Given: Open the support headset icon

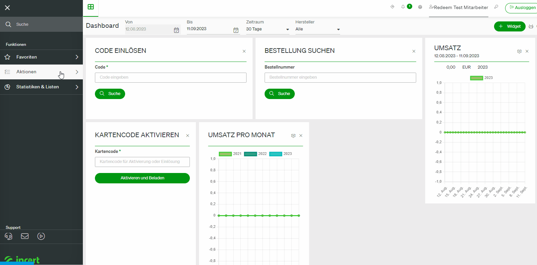Looking at the screenshot, I should click(9, 236).
